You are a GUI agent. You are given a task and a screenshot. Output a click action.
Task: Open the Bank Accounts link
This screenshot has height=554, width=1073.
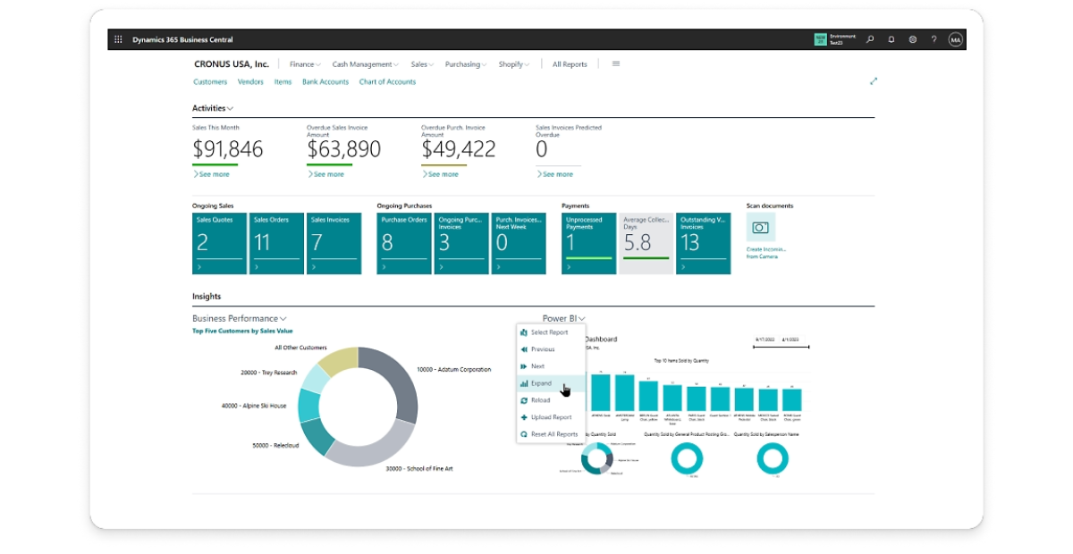pyautogui.click(x=325, y=81)
